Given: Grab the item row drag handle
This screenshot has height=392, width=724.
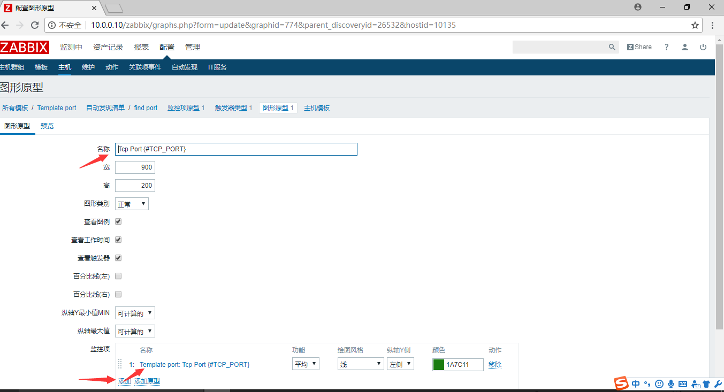Looking at the screenshot, I should [x=120, y=364].
